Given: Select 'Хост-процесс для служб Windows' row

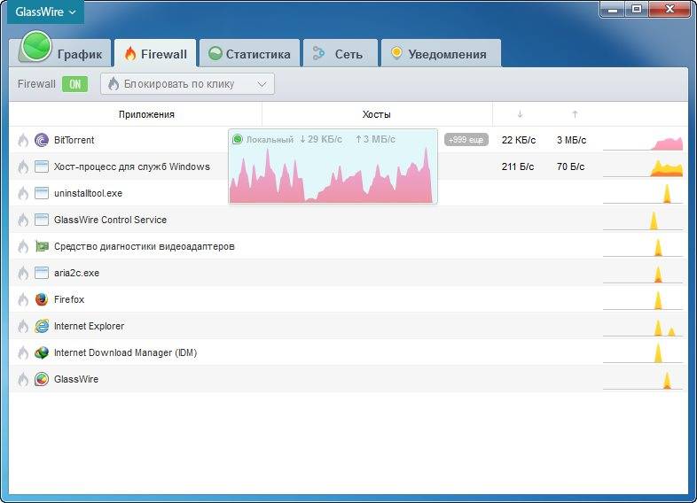Looking at the screenshot, I should pyautogui.click(x=132, y=166).
